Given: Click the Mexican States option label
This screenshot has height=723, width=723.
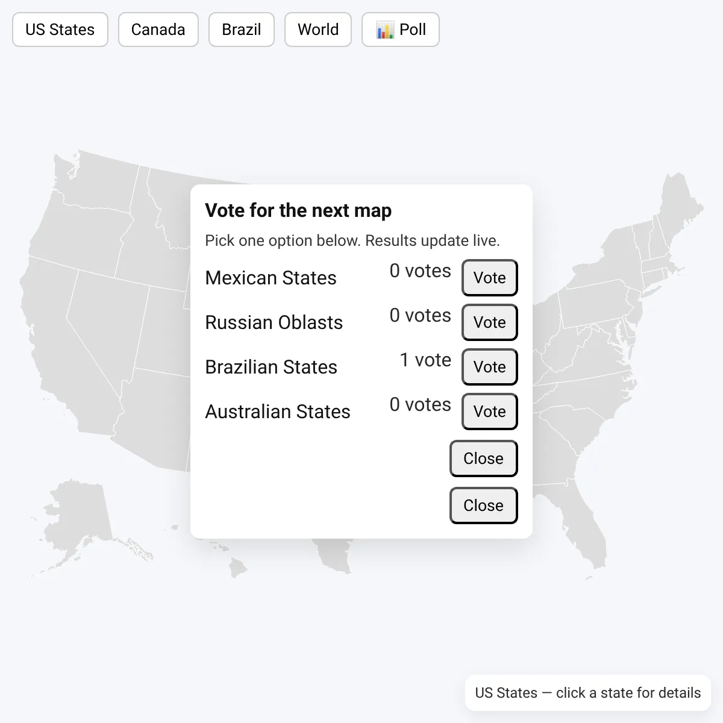Looking at the screenshot, I should pyautogui.click(x=271, y=278).
